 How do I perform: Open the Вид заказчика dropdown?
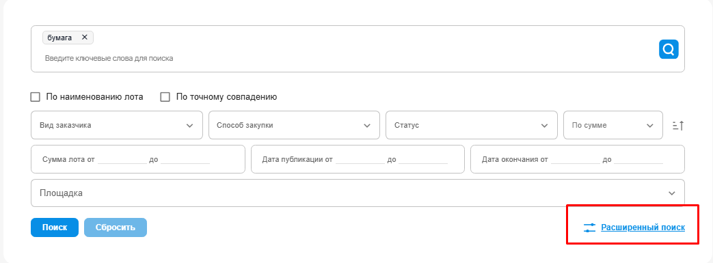pos(117,125)
